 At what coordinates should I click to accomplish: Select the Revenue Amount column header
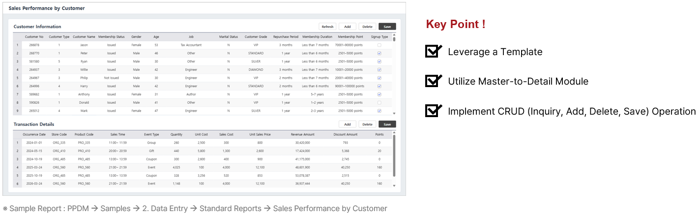pyautogui.click(x=302, y=134)
